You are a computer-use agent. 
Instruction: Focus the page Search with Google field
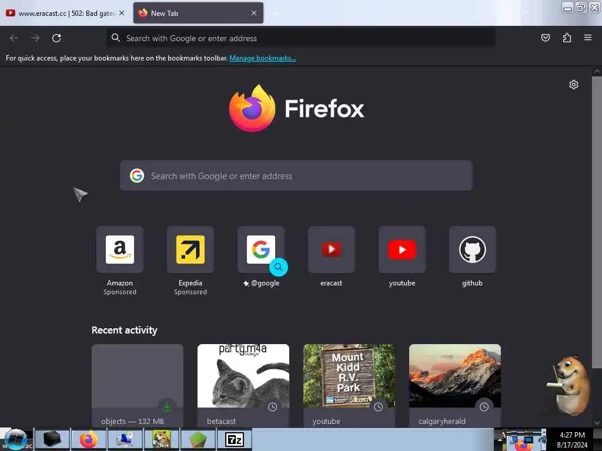click(x=296, y=176)
